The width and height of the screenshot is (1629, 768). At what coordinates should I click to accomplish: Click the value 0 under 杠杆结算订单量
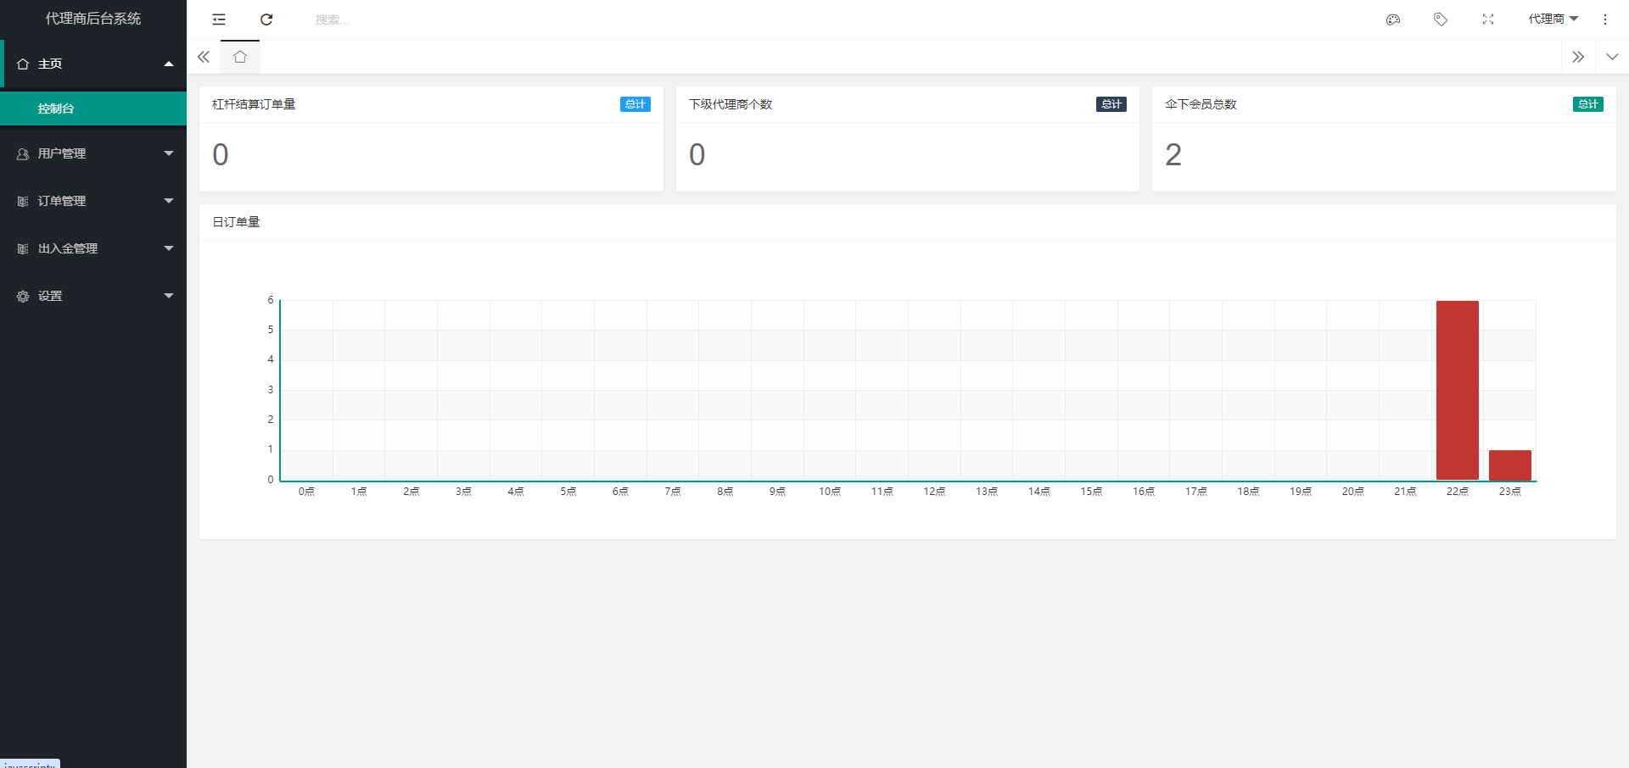coord(221,154)
